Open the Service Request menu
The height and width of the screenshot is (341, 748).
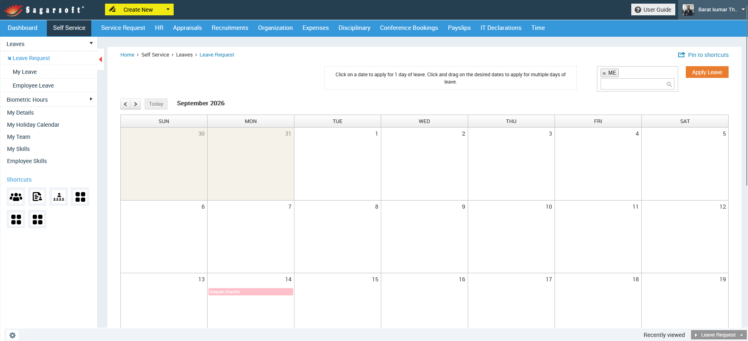(x=123, y=28)
